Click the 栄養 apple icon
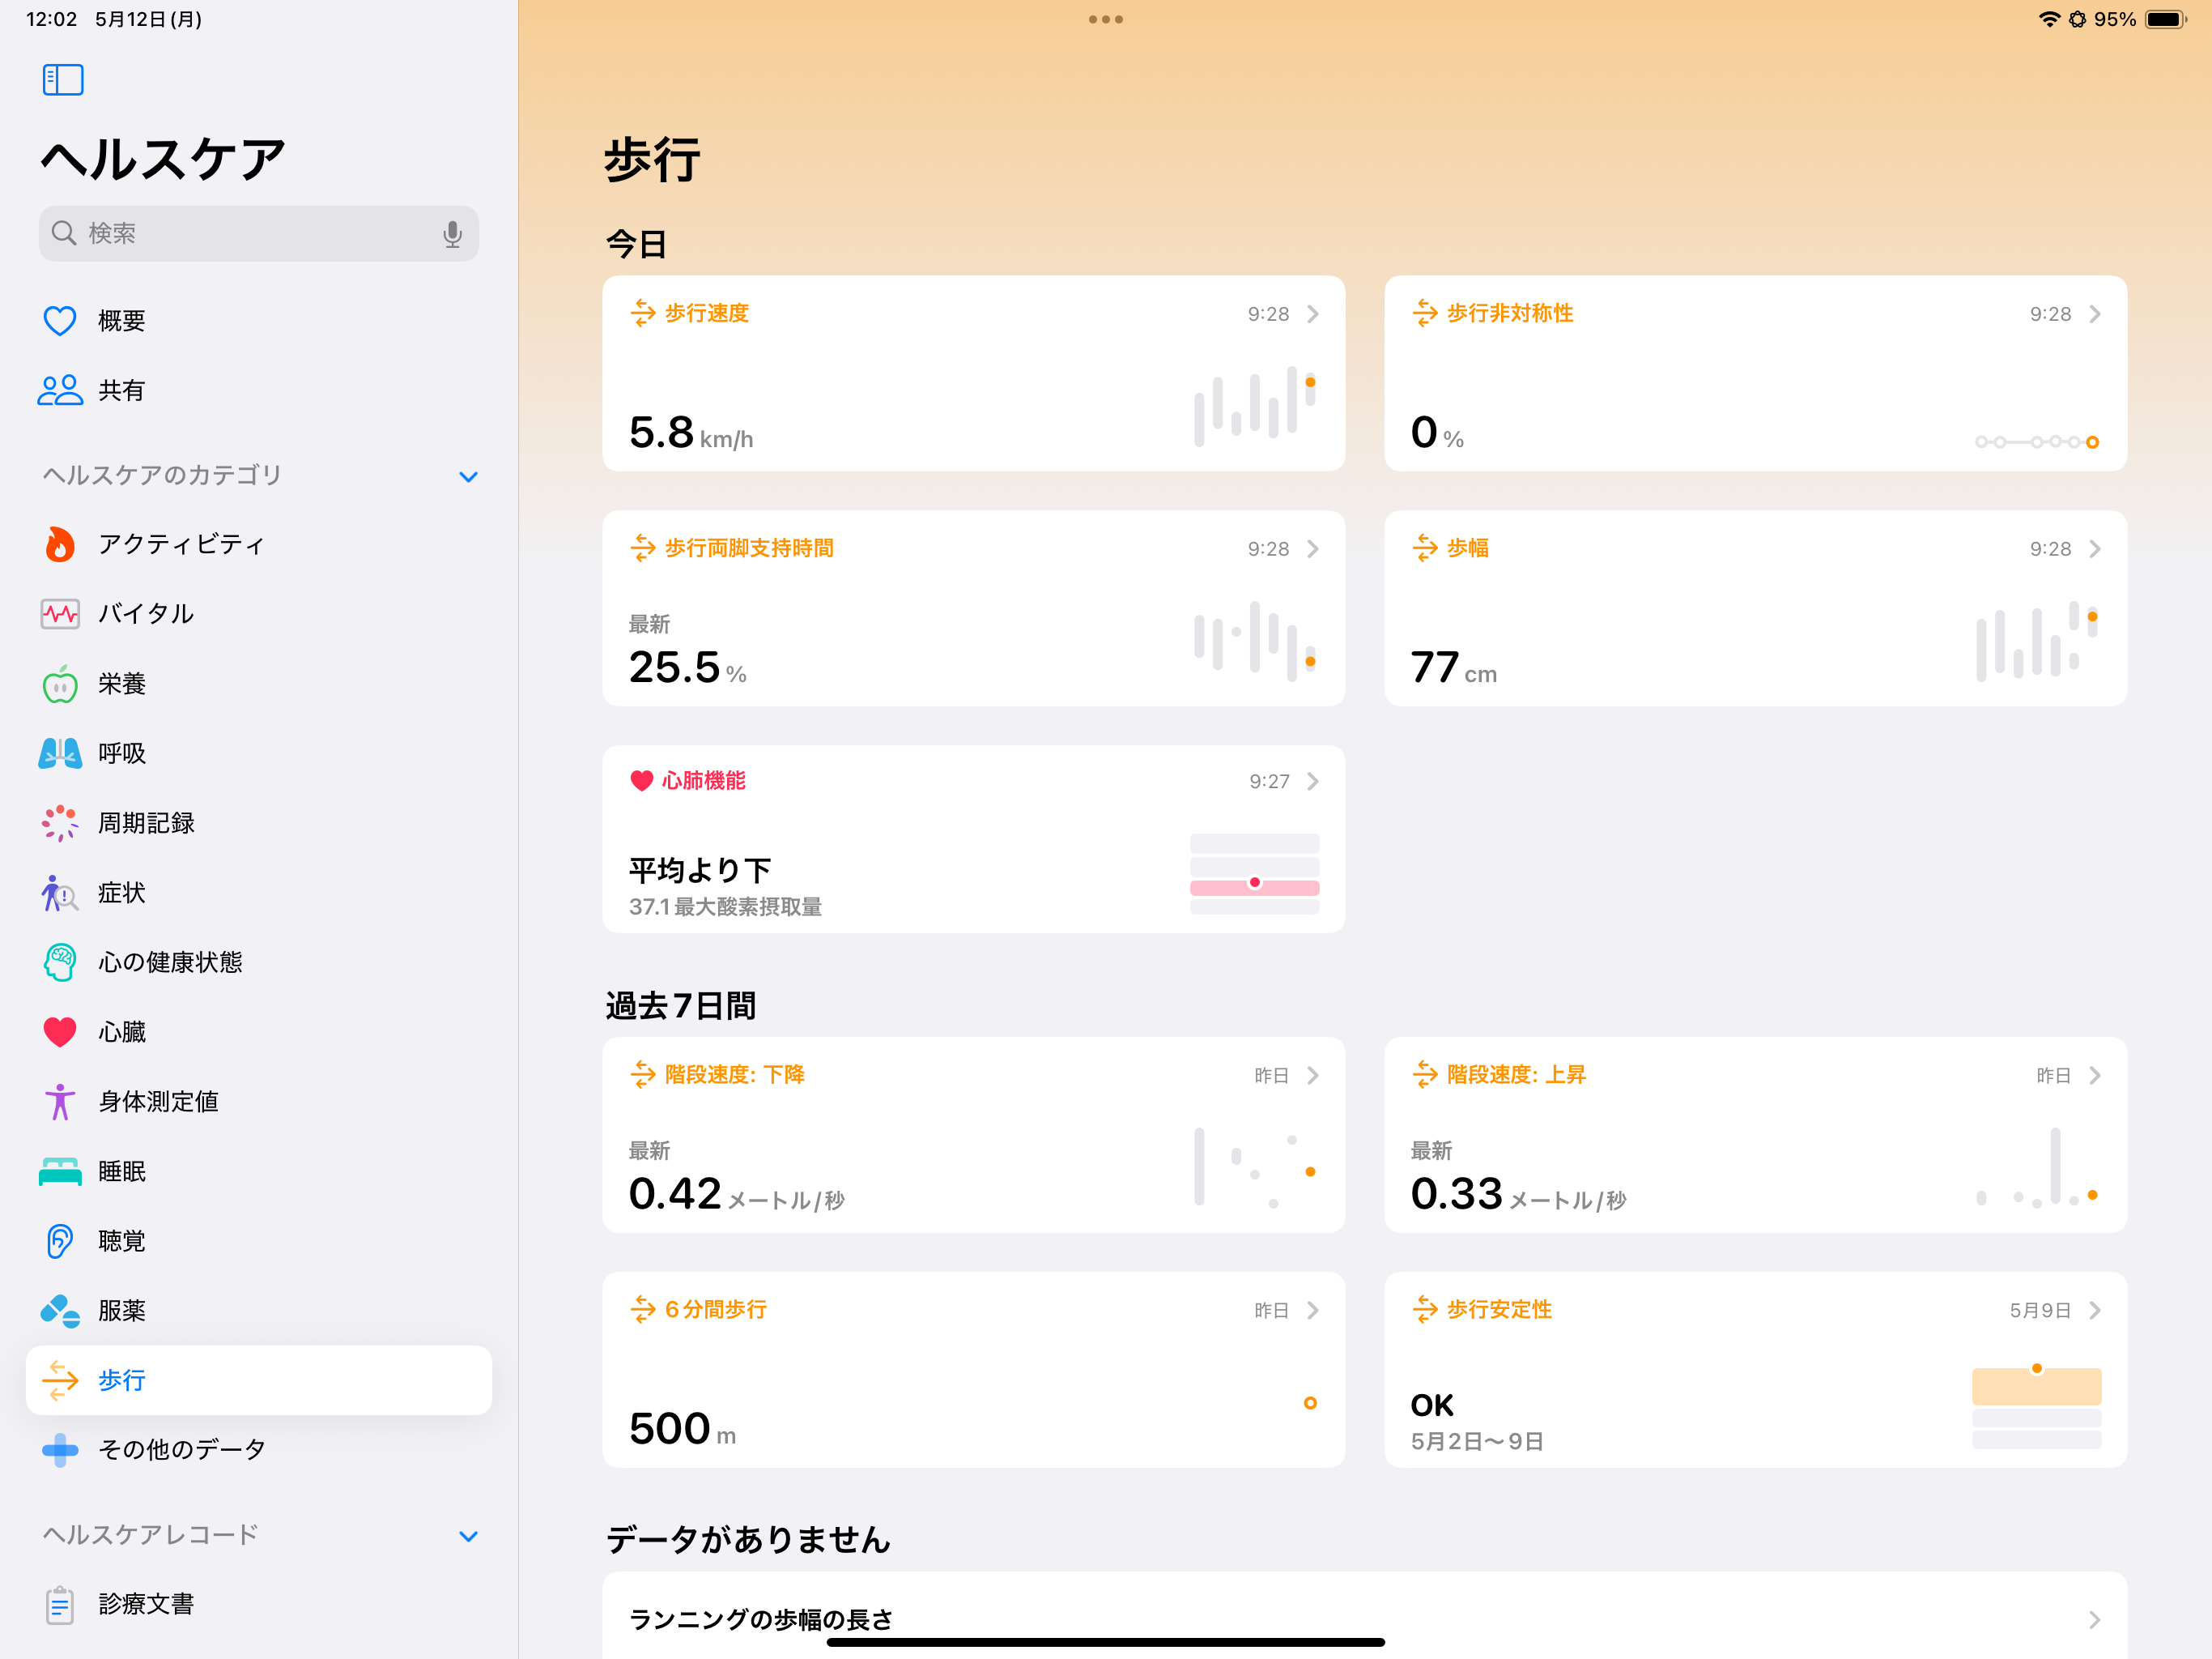This screenshot has width=2212, height=1659. pos(60,684)
